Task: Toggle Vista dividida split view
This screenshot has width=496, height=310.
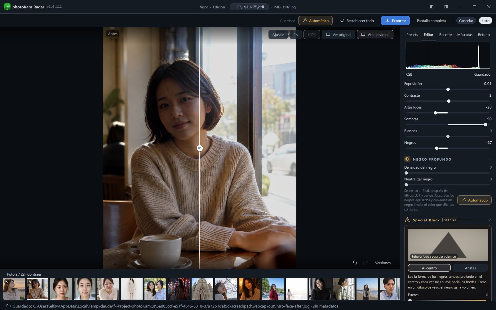Action: click(375, 34)
